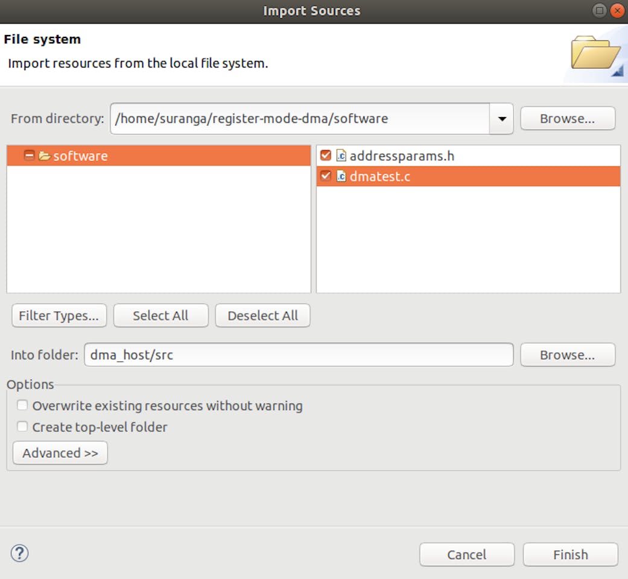This screenshot has width=628, height=579.
Task: Uncheck the addressparams.h file checkbox
Action: coord(325,155)
